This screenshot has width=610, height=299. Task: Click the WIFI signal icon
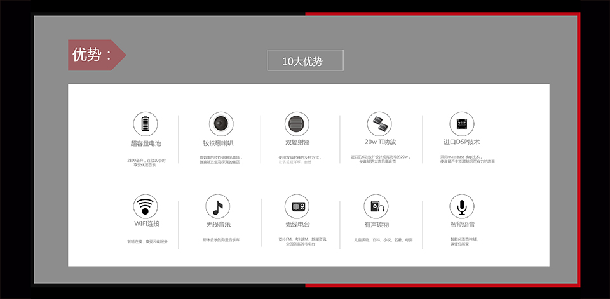point(146,206)
